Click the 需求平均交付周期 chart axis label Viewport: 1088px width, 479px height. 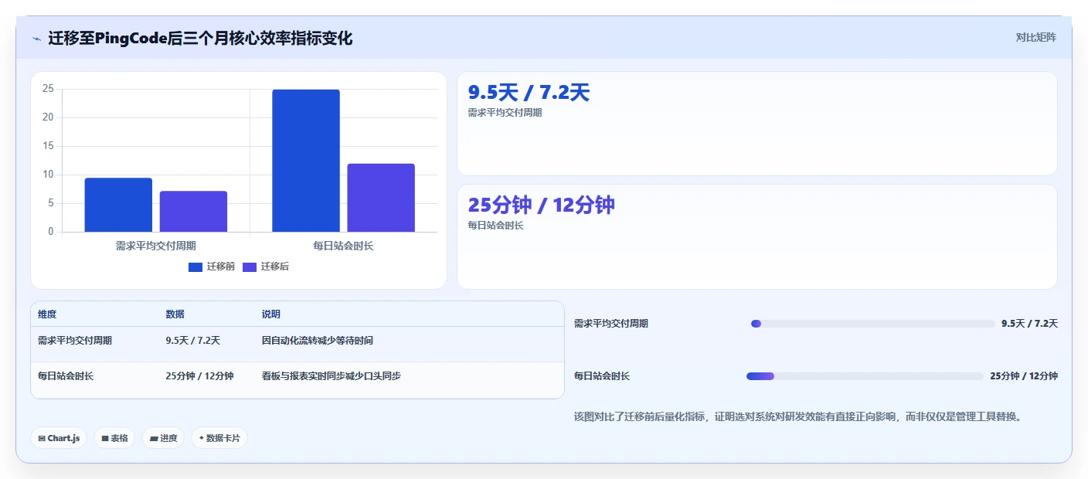click(x=155, y=246)
